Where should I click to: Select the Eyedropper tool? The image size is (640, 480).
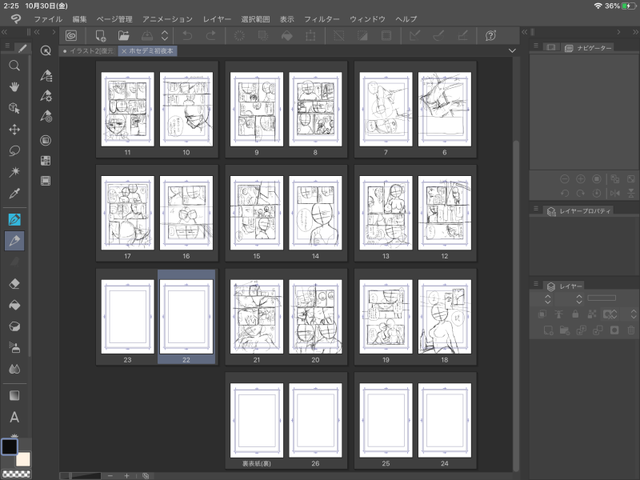[14, 193]
